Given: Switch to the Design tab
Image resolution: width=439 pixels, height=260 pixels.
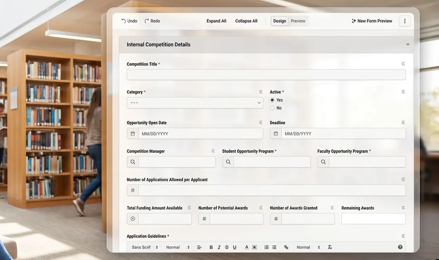Looking at the screenshot, I should 280,21.
